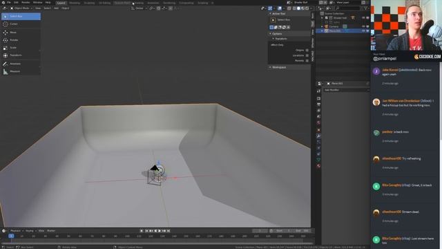
Task: Toggle auto keying record button
Action: [x=142, y=231]
